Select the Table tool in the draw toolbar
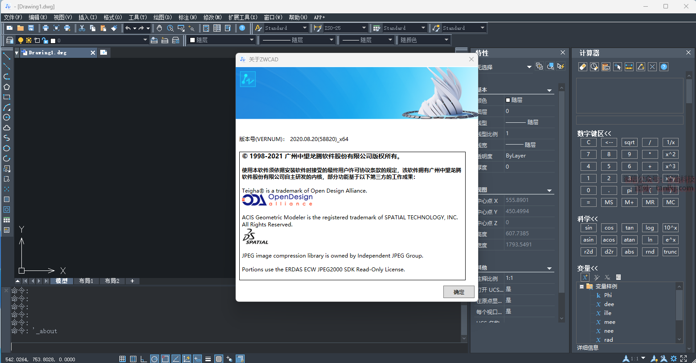This screenshot has height=363, width=696. pyautogui.click(x=7, y=220)
